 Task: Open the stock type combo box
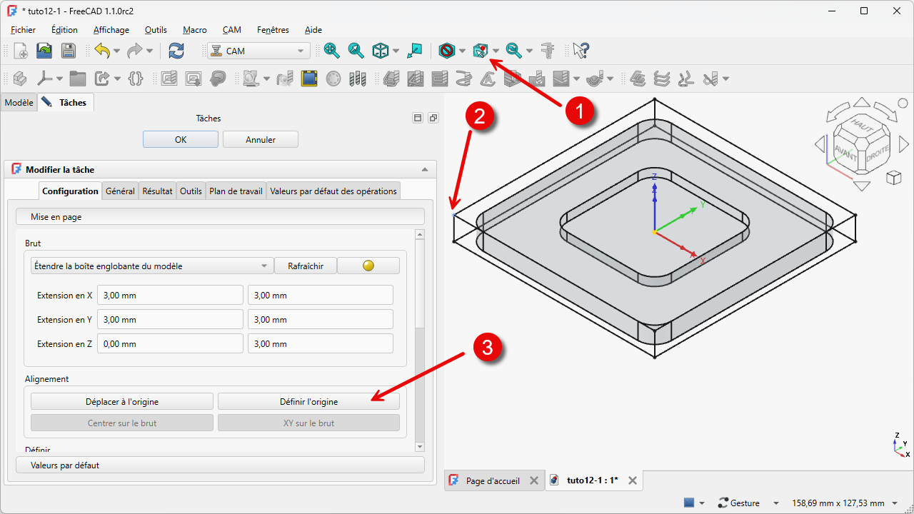[152, 266]
